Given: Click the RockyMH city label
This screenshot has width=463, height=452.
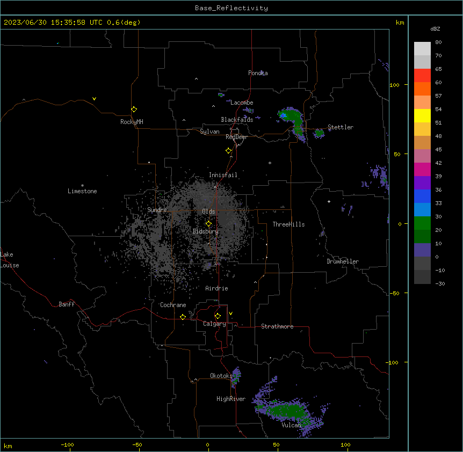Looking at the screenshot, I should (132, 122).
